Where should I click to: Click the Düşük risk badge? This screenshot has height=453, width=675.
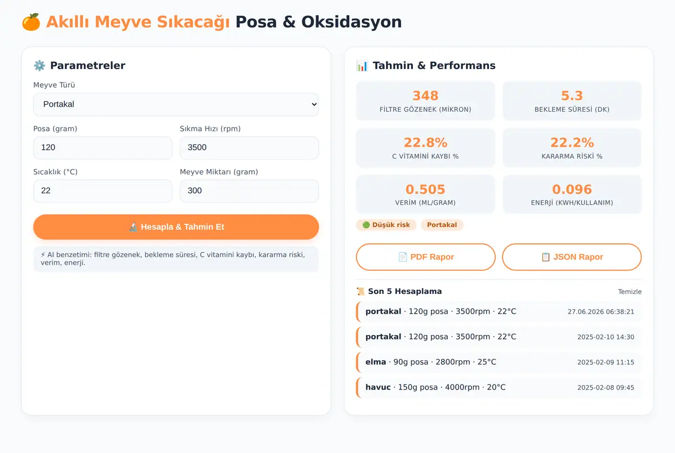pyautogui.click(x=386, y=225)
